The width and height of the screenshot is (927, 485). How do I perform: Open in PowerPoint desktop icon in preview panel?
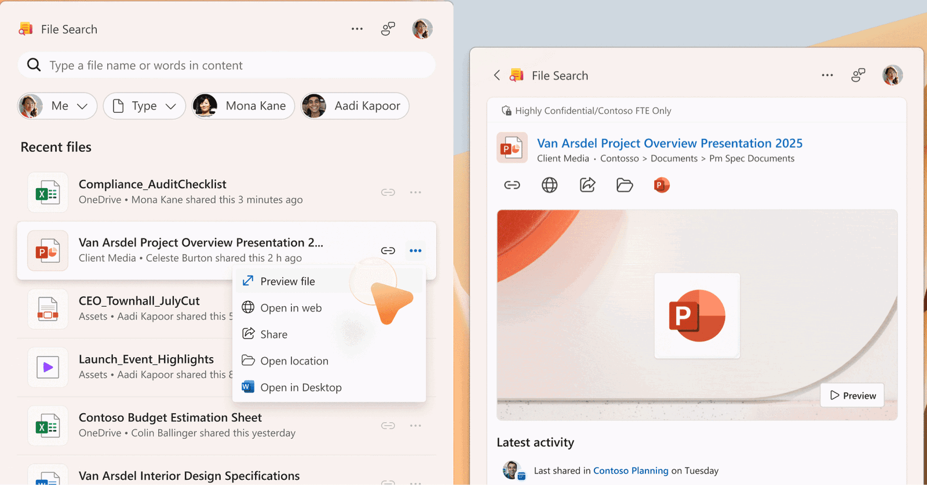coord(661,185)
